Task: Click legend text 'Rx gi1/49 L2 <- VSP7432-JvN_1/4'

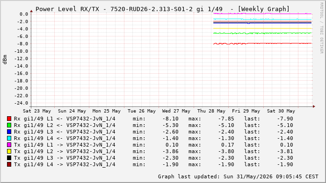Action: [x=65, y=125]
